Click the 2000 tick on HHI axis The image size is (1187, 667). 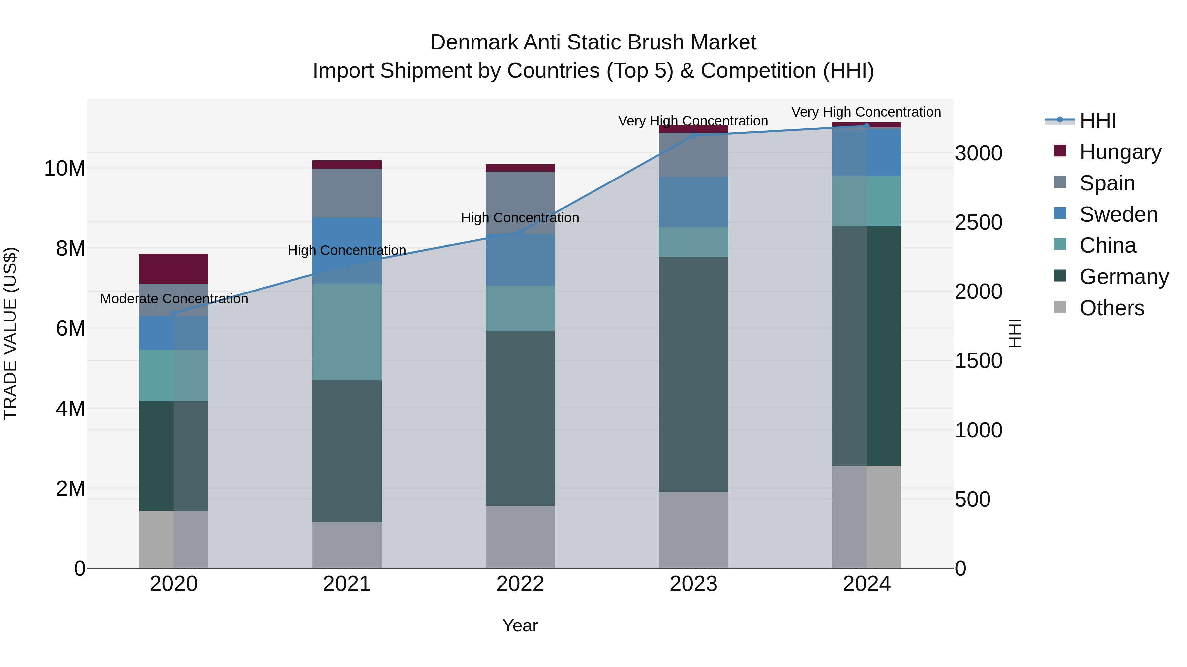pyautogui.click(x=979, y=292)
